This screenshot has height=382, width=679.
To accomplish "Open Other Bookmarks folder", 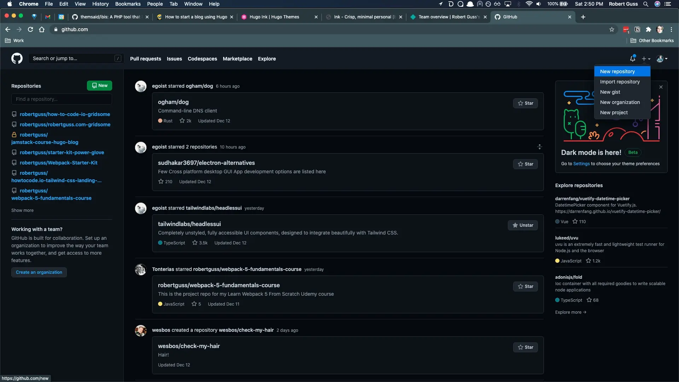I will pyautogui.click(x=652, y=41).
